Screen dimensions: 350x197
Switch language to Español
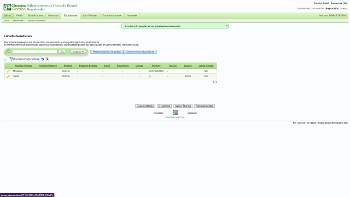click(x=318, y=3)
